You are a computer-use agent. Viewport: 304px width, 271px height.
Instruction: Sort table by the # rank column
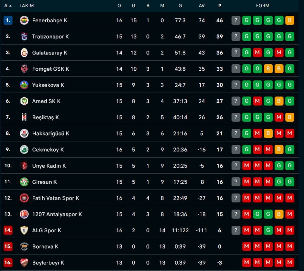coord(8,6)
